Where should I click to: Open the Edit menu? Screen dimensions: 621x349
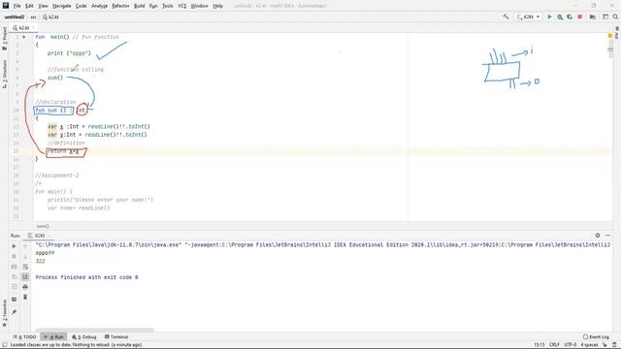[x=29, y=6]
